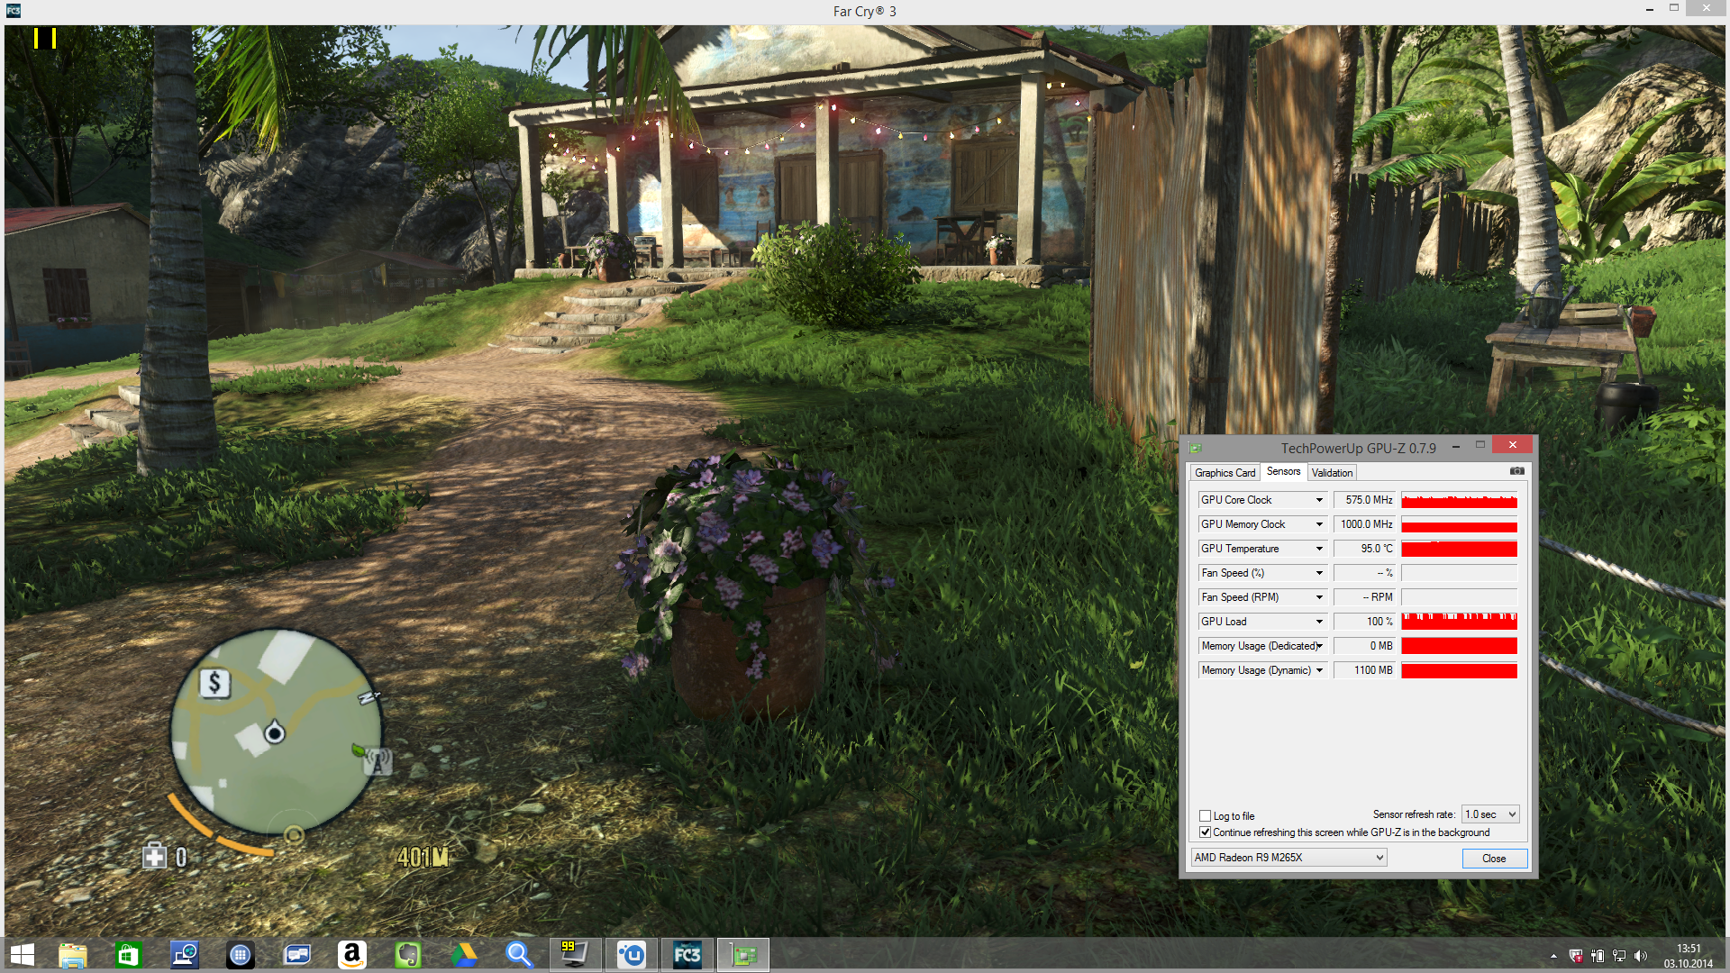1730x973 pixels.
Task: Launch Evernote from the taskbar
Action: point(408,955)
